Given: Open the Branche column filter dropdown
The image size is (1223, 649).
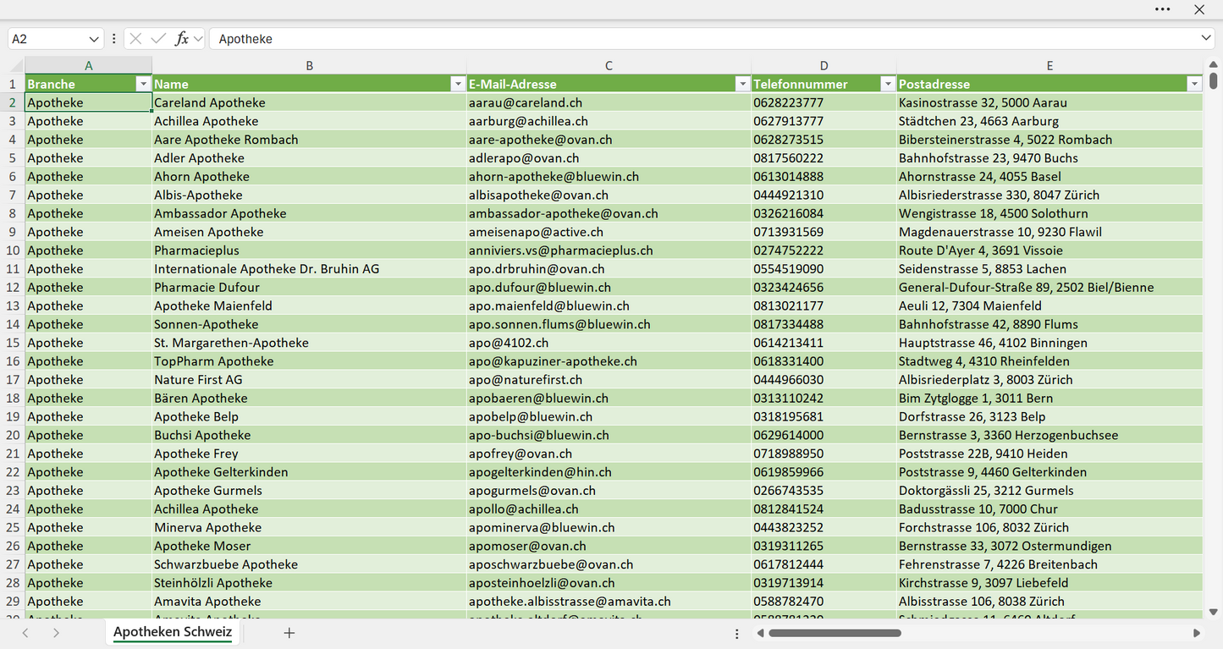Looking at the screenshot, I should click(x=142, y=84).
